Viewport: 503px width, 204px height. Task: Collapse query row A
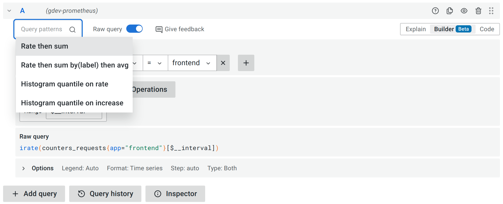(9, 11)
